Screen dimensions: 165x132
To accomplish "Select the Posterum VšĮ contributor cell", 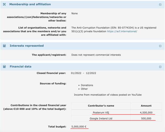I will 101,112.
